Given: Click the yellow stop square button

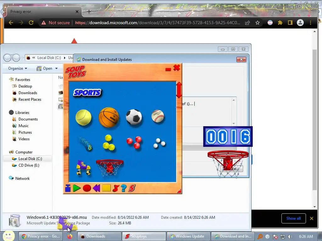Looking at the screenshot, I should 106,188.
